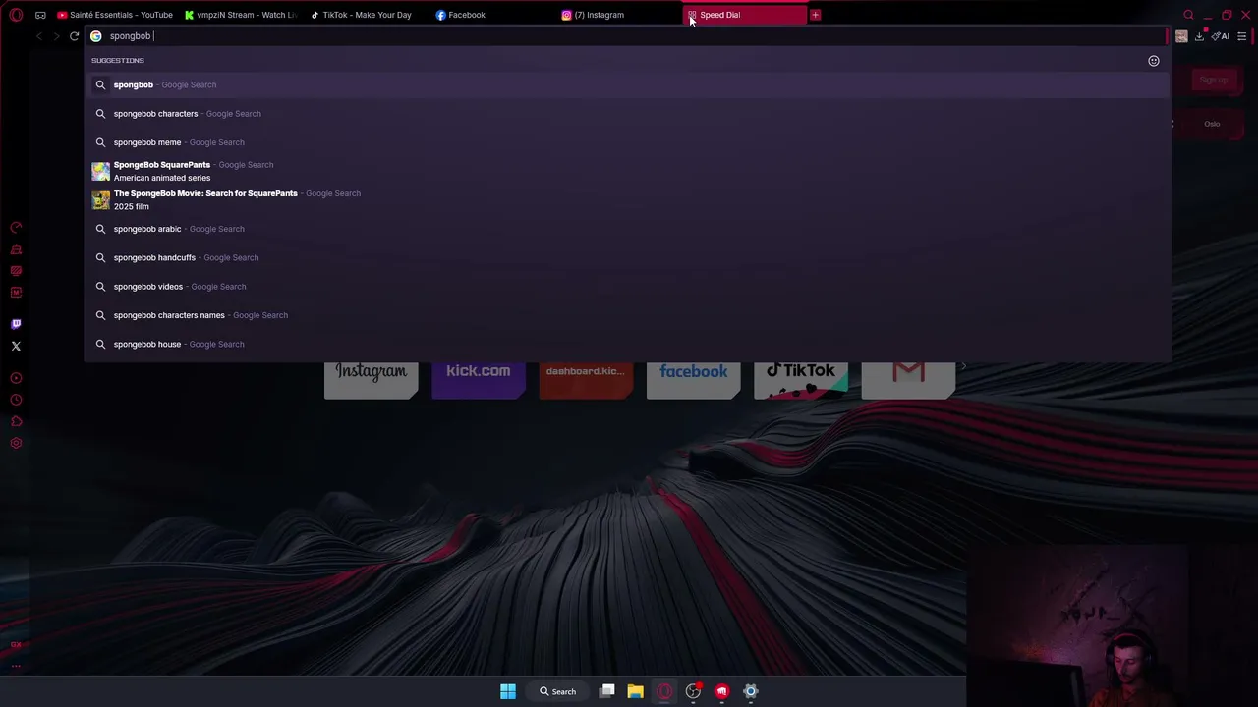Image resolution: width=1258 pixels, height=707 pixels.
Task: Click the address bar containing 'spongbob'
Action: [629, 36]
